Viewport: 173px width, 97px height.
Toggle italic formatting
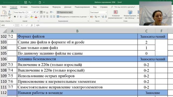(18, 17)
